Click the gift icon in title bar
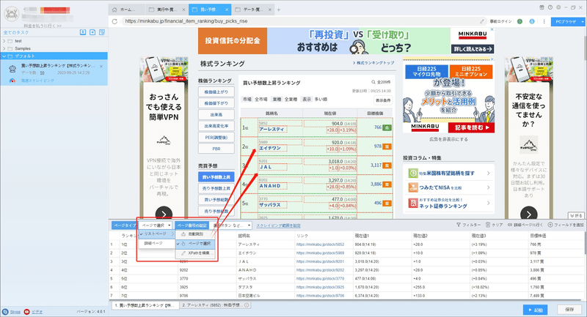 (x=542, y=7)
